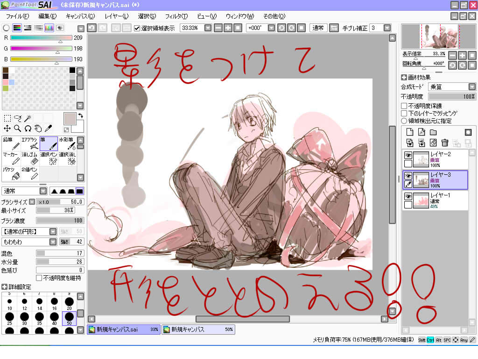Select the 筆 brush tool
Screen dimensions: 478x359
point(49,144)
